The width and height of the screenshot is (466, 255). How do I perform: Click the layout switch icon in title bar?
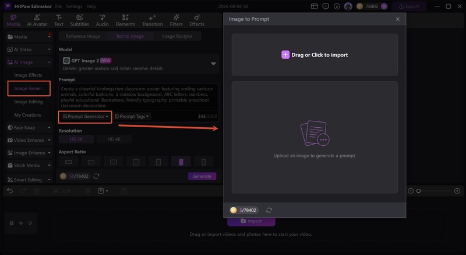pos(315,6)
